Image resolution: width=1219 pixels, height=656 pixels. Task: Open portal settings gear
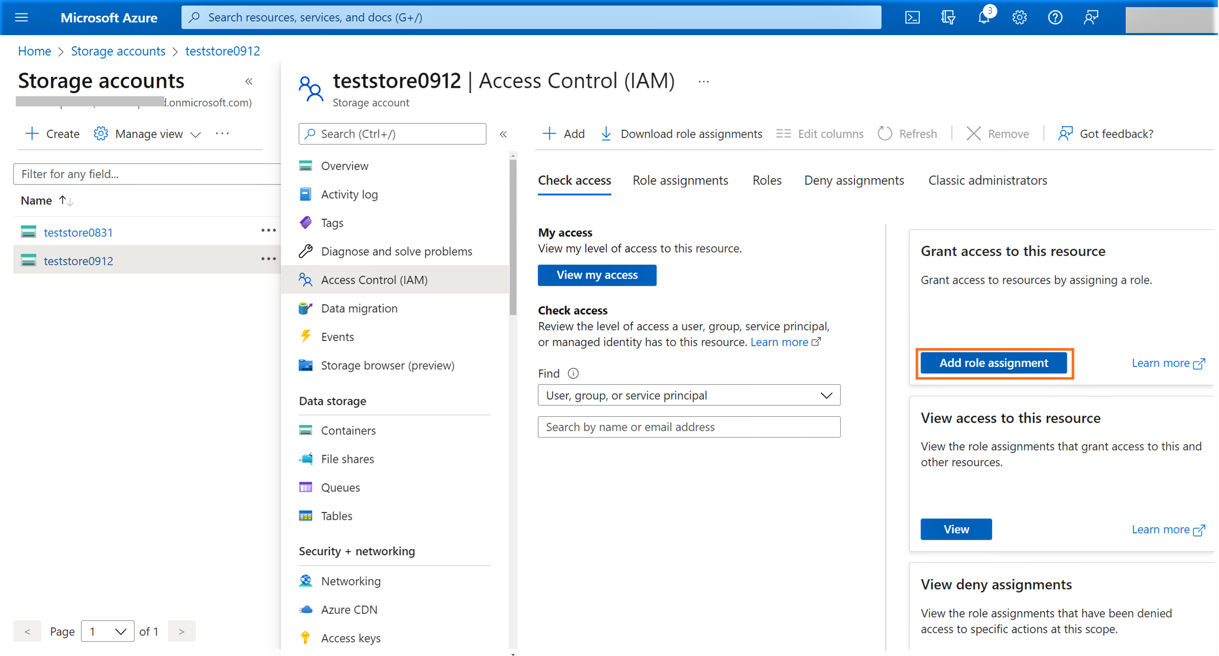(x=1019, y=17)
